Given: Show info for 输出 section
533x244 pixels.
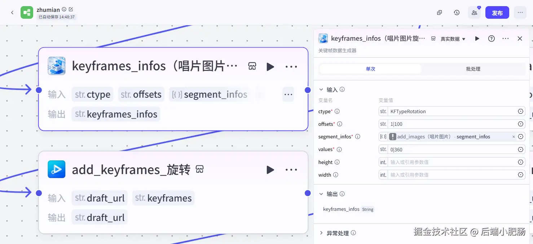Looking at the screenshot, I should [342, 194].
